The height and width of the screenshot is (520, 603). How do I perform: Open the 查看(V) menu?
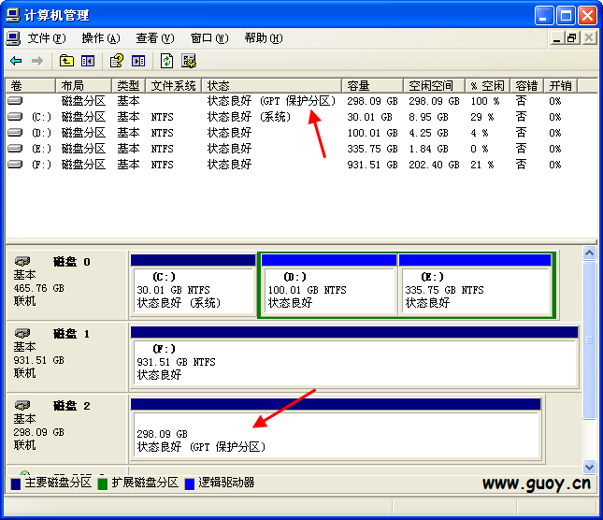155,38
